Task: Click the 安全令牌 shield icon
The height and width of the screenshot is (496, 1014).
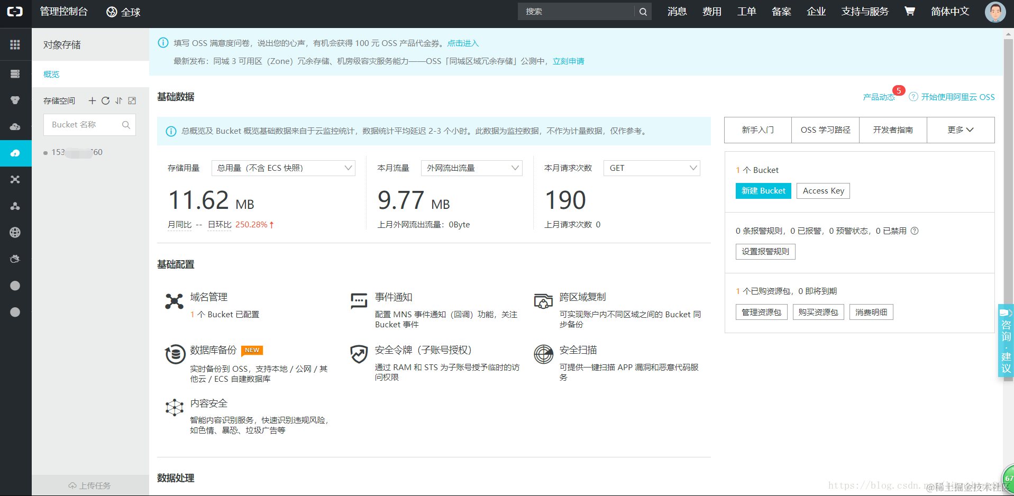Action: coord(359,354)
